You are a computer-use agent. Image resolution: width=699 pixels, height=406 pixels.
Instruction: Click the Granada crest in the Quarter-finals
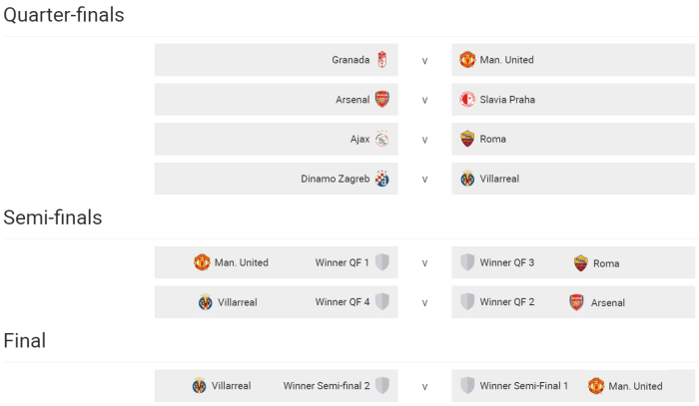[381, 60]
